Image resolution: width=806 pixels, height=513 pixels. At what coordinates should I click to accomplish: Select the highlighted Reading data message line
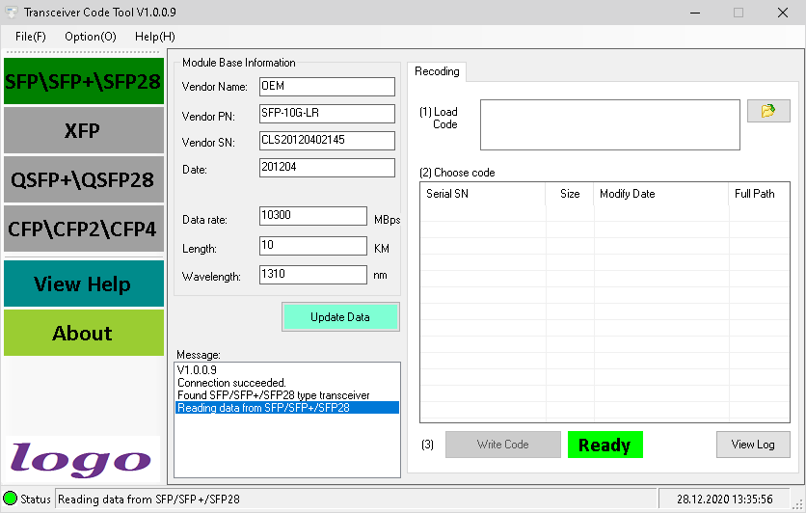286,408
